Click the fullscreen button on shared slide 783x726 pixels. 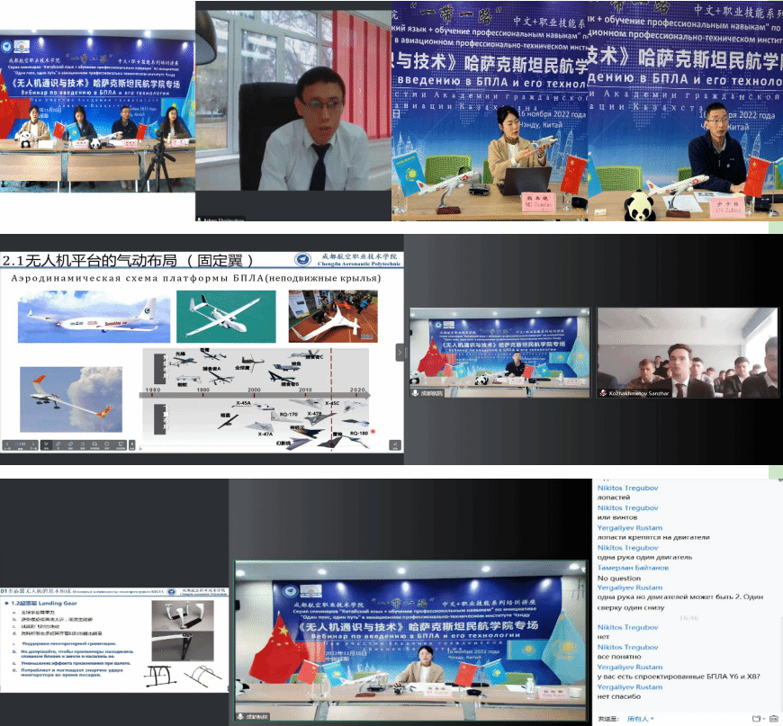click(394, 444)
